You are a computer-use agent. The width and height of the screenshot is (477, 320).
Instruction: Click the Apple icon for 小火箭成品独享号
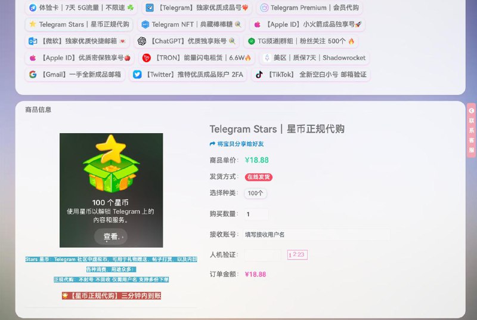pos(258,24)
